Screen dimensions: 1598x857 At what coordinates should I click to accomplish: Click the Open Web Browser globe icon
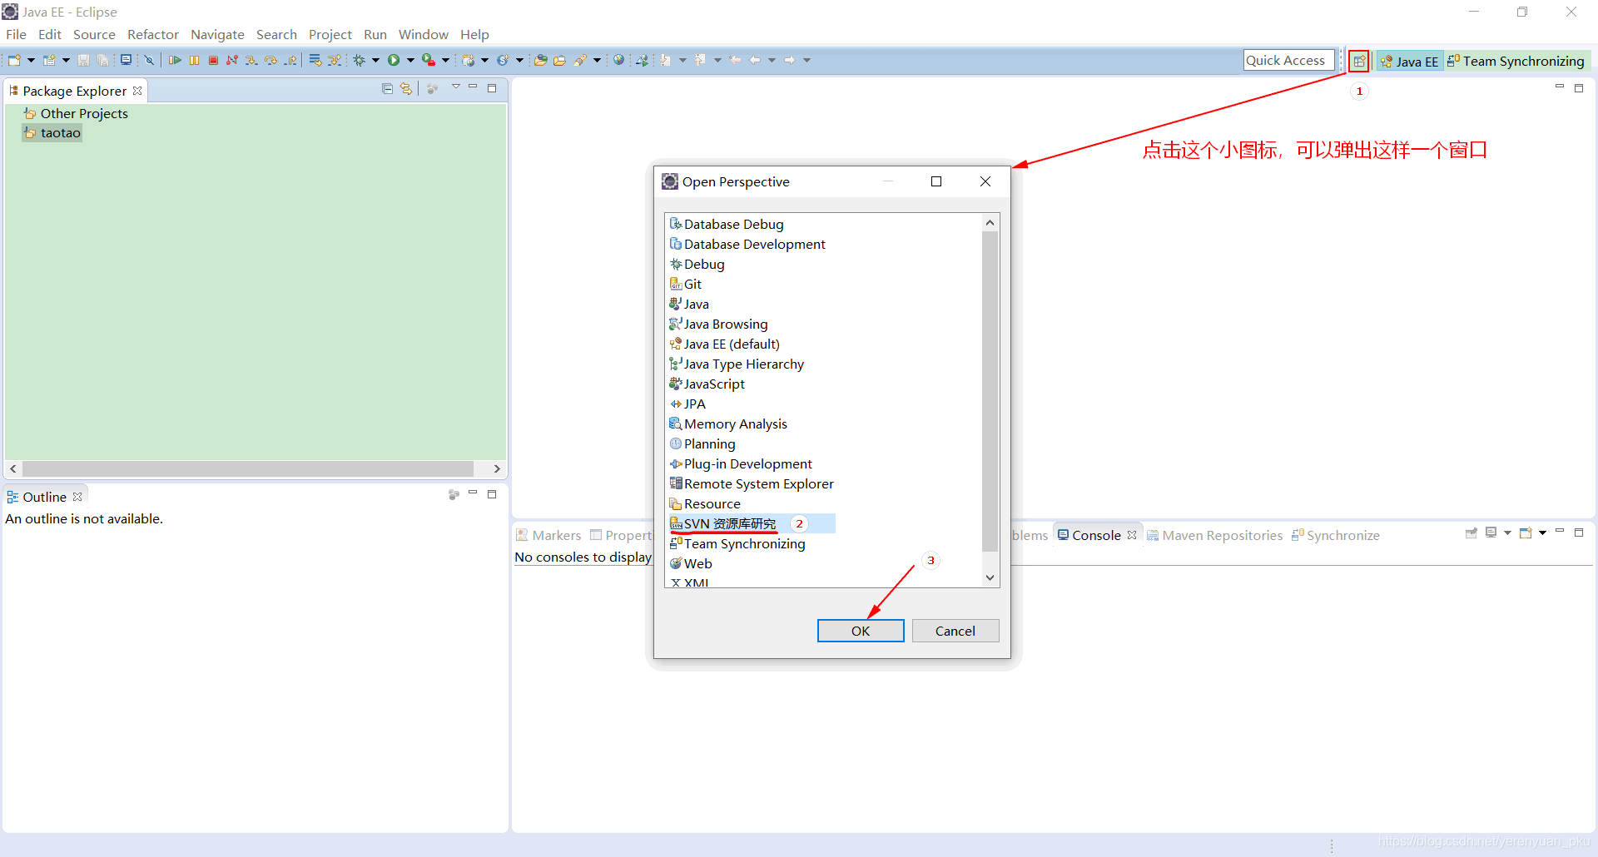(618, 60)
